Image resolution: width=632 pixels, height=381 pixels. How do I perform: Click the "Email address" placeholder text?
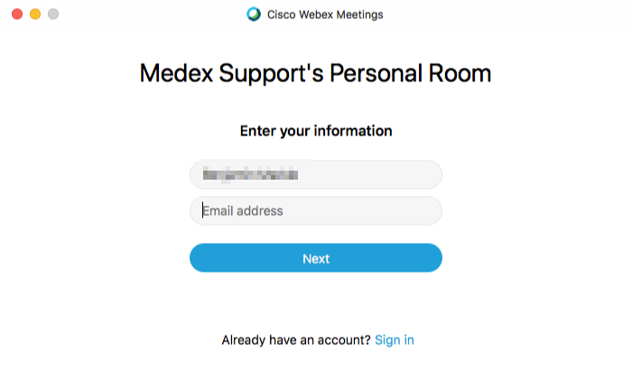(x=243, y=211)
